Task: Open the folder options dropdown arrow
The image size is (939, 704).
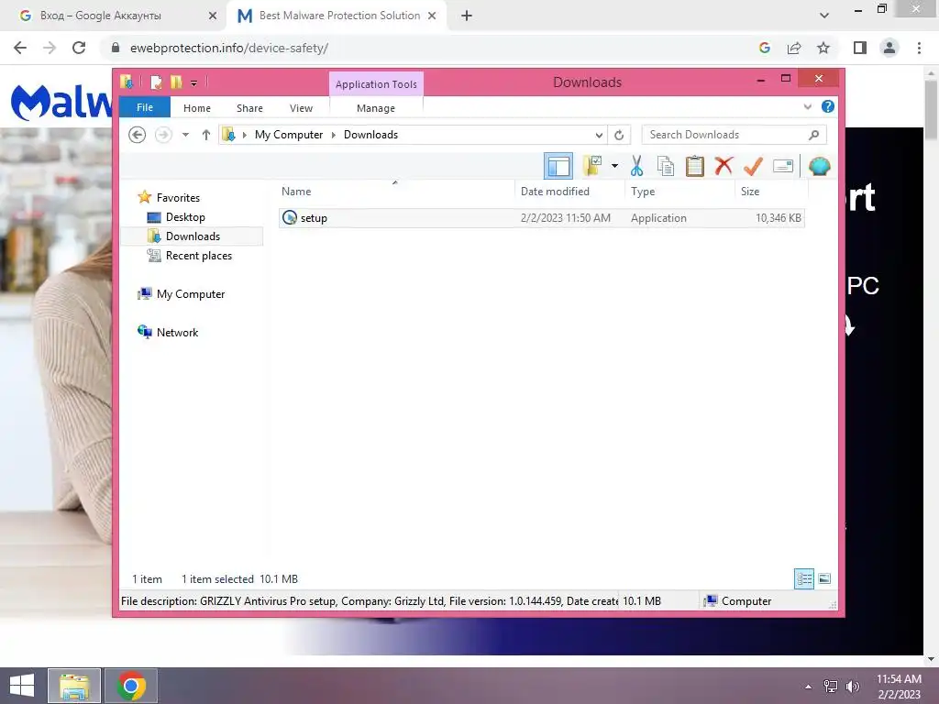Action: point(614,166)
